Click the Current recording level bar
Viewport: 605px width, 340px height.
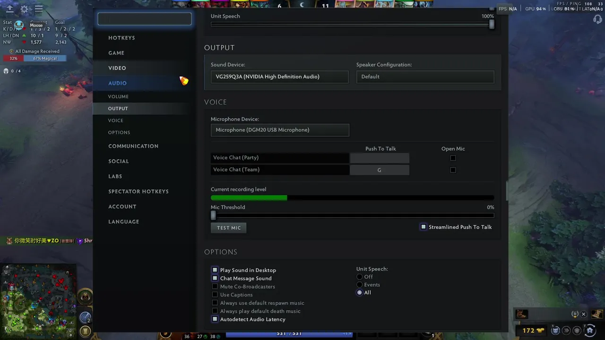[352, 198]
